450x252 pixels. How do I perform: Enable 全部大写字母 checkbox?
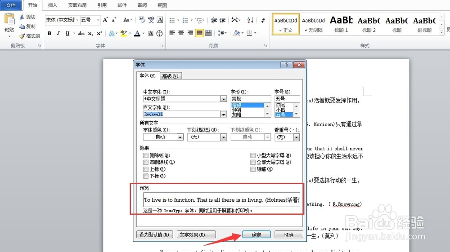(x=253, y=162)
